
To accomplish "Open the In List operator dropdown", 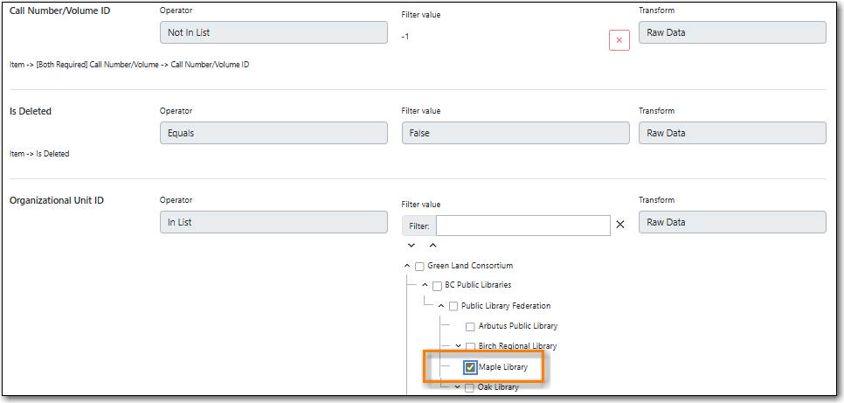I will [273, 222].
